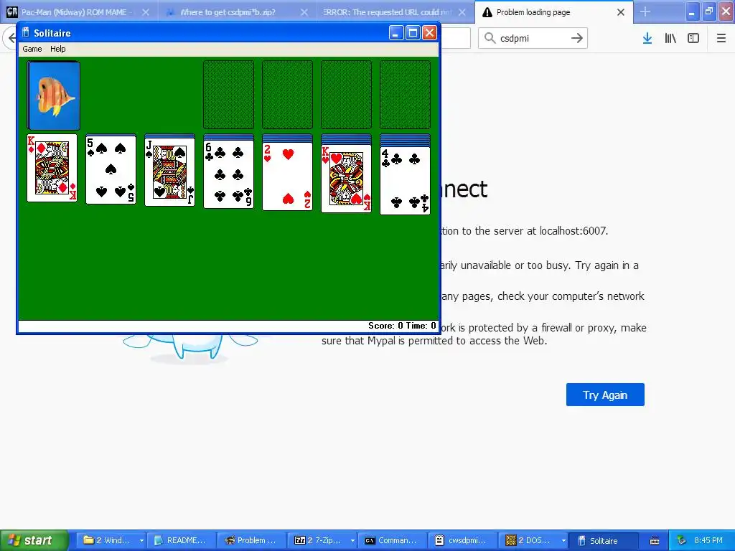The image size is (735, 551).
Task: Switch to Command Prompt taskbar item
Action: 393,540
